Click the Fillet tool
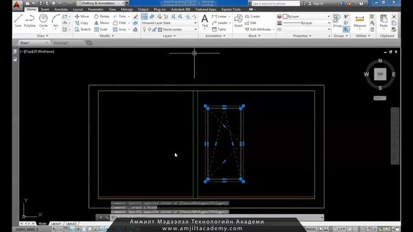 click(x=119, y=23)
